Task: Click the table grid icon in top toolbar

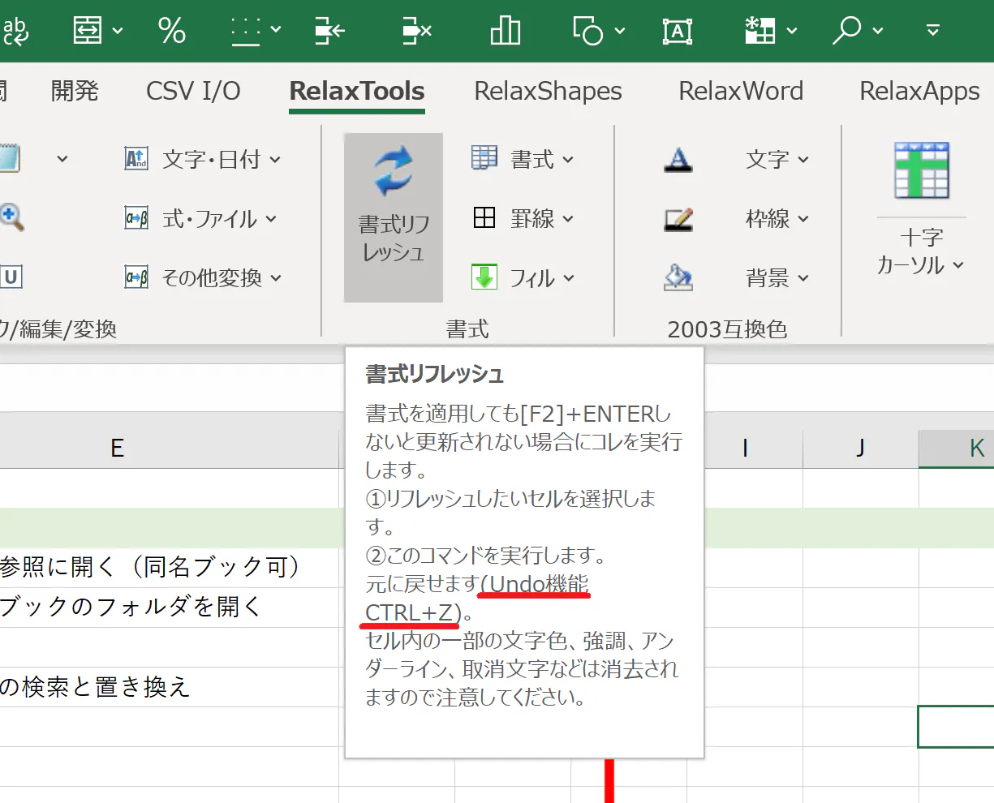Action: 760,31
